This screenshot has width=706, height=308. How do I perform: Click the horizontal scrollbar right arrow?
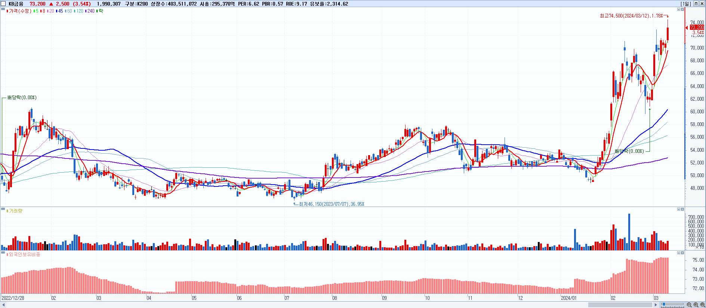click(x=656, y=305)
